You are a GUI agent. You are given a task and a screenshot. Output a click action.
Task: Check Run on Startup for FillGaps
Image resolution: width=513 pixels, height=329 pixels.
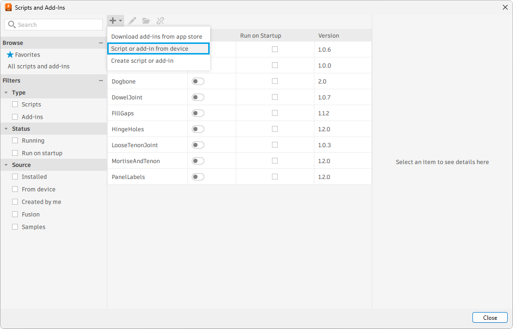coord(275,113)
